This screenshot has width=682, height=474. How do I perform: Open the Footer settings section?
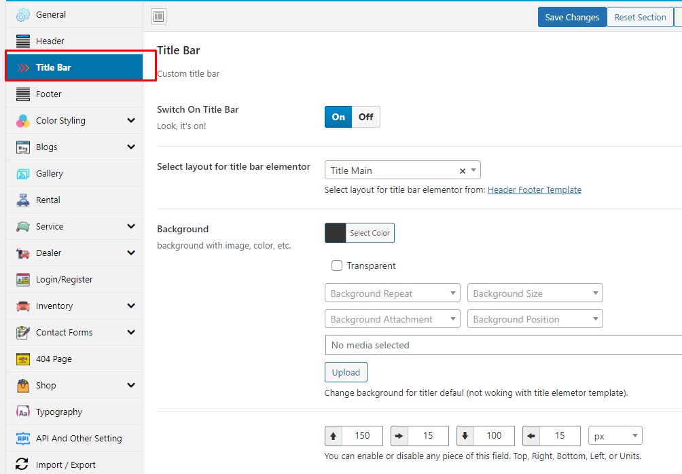tap(49, 94)
